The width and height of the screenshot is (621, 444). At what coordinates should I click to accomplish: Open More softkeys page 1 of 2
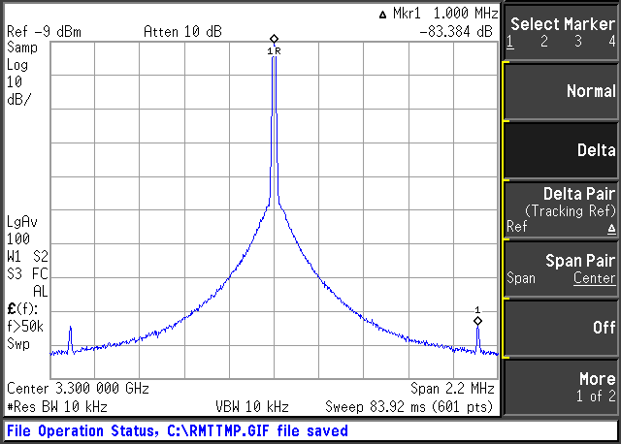[561, 386]
